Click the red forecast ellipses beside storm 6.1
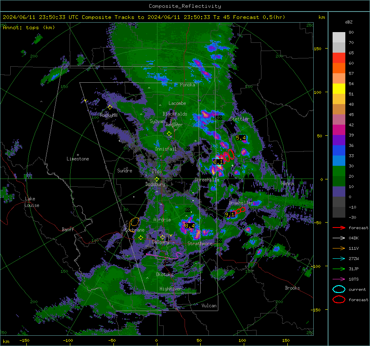 (x=227, y=156)
